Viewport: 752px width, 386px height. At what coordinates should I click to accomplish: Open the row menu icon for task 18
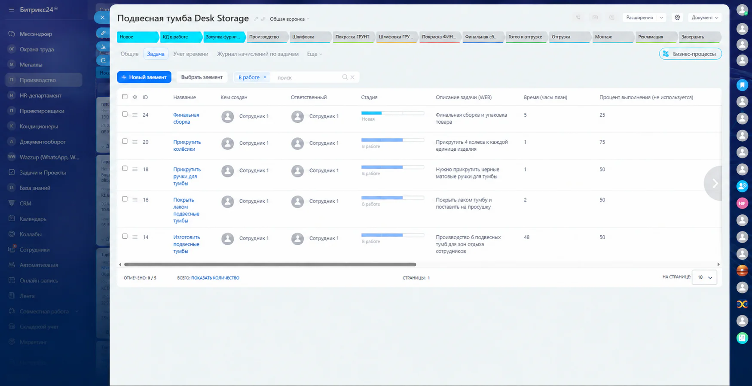[x=135, y=170]
